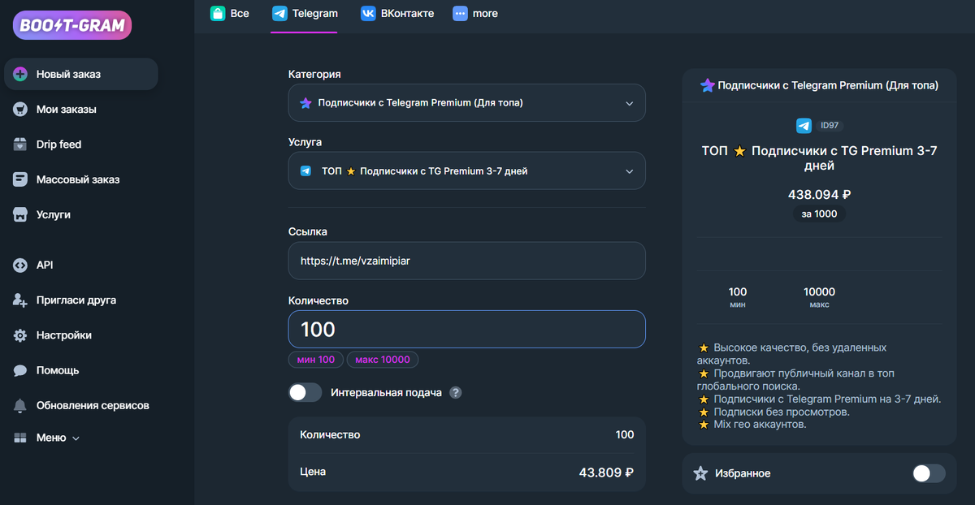Click the Подписки без просмотров description line
The width and height of the screenshot is (975, 505).
click(x=773, y=412)
